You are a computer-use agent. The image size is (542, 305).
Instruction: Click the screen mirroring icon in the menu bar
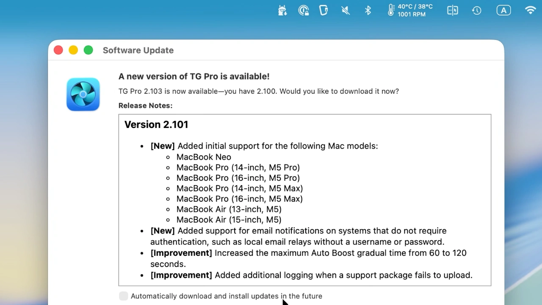[452, 10]
